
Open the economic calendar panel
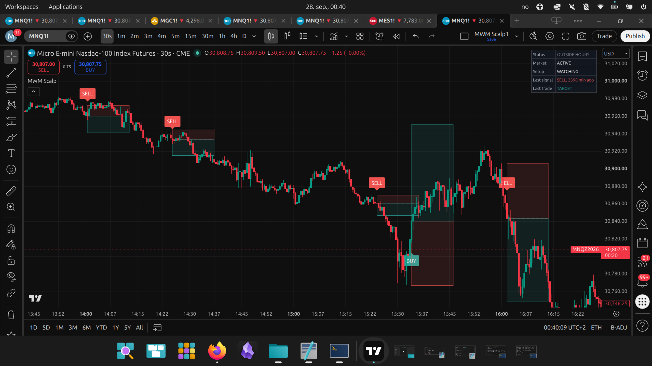642,243
